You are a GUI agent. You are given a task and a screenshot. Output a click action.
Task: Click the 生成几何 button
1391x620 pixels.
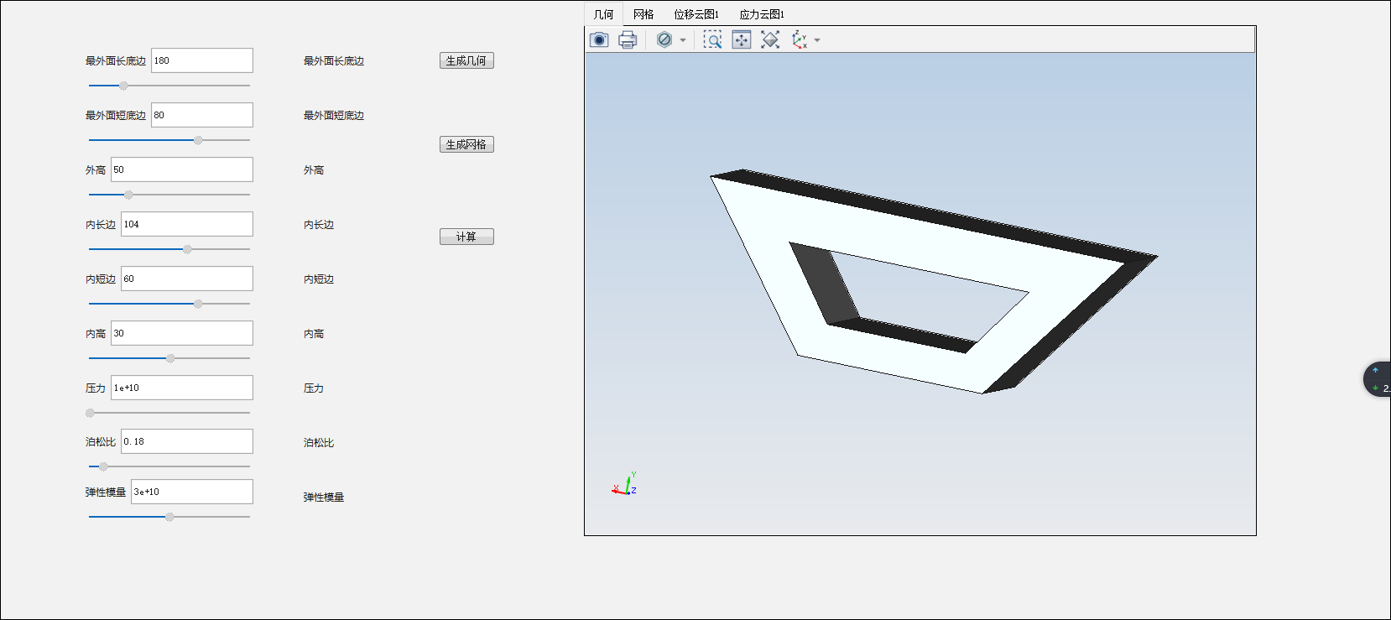click(466, 60)
